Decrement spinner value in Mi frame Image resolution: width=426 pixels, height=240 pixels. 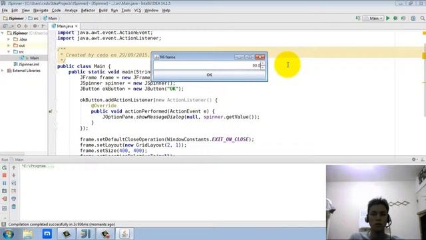(x=263, y=67)
